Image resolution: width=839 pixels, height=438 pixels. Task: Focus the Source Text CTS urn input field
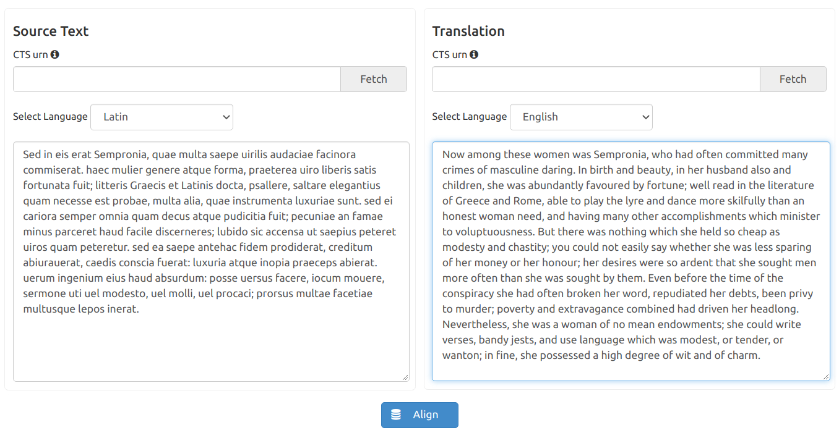177,79
